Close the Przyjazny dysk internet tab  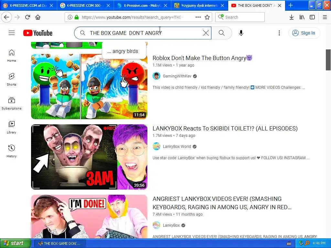click(222, 5)
